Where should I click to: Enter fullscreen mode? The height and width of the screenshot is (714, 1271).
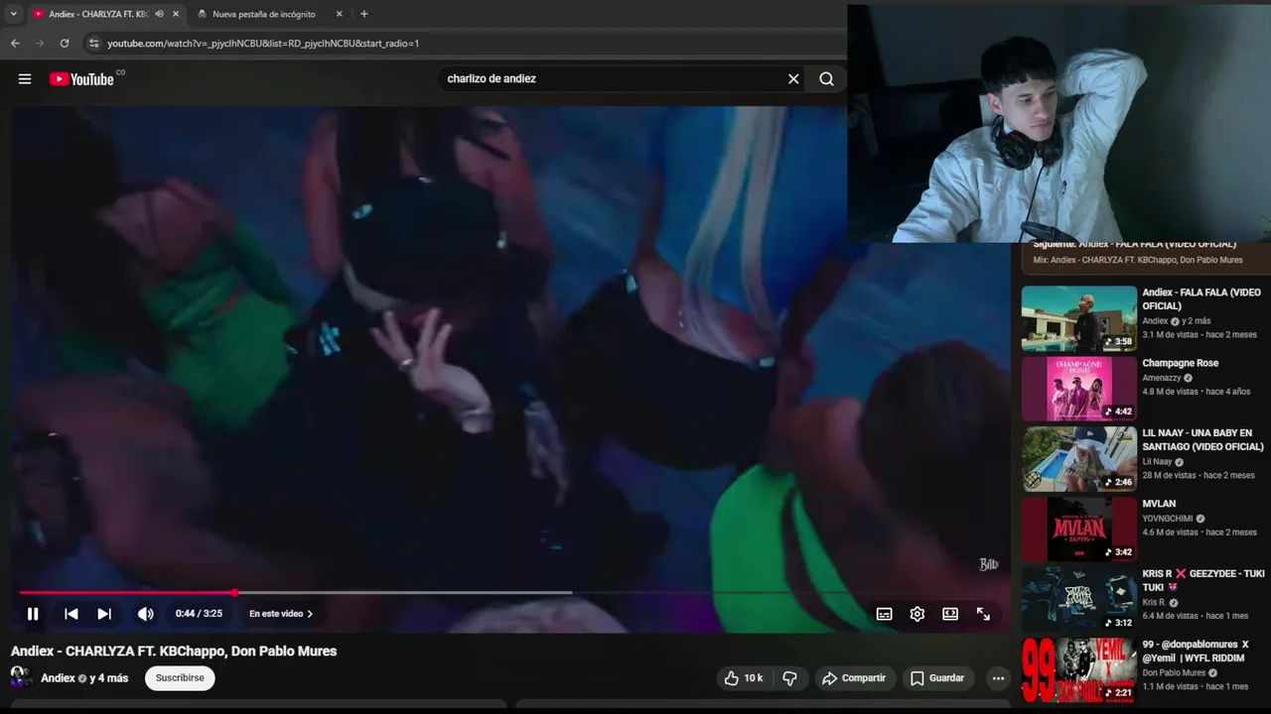[x=983, y=614]
